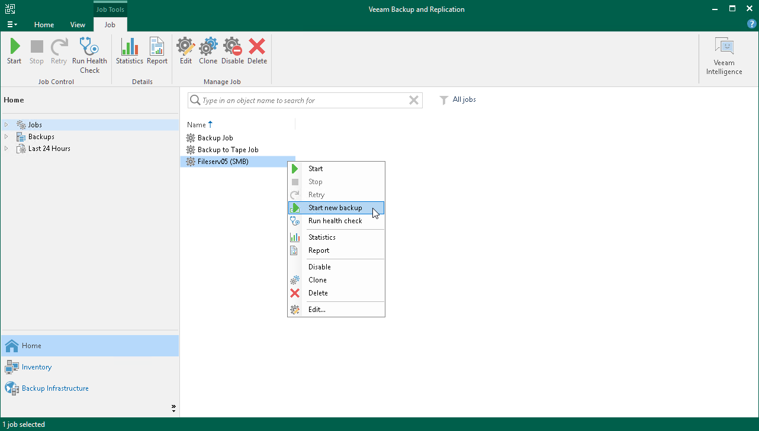Image resolution: width=759 pixels, height=431 pixels.
Task: Disable the selected job
Action: [x=232, y=50]
